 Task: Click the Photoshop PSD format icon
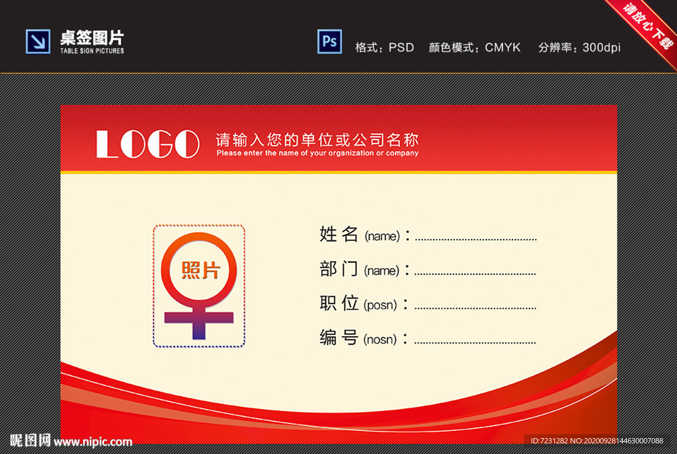329,41
